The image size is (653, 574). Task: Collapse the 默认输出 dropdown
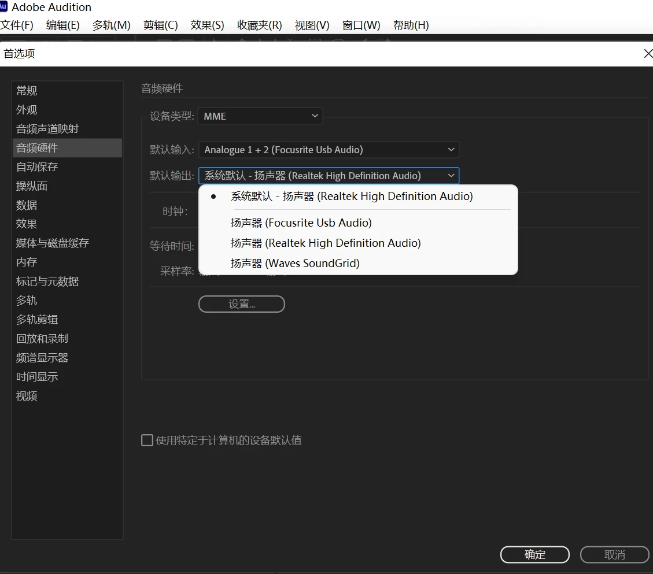[x=329, y=176]
